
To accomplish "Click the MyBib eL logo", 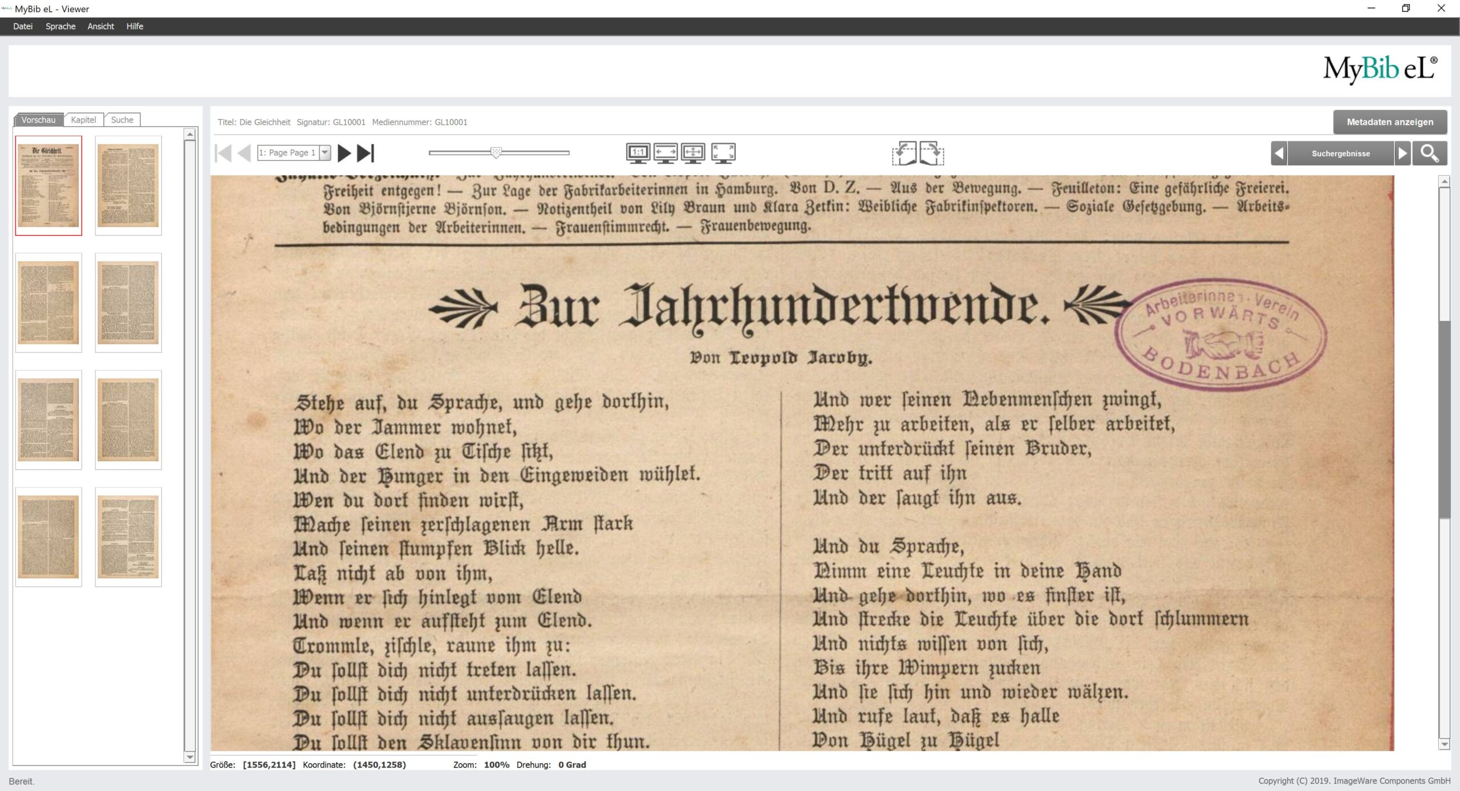I will click(1380, 69).
